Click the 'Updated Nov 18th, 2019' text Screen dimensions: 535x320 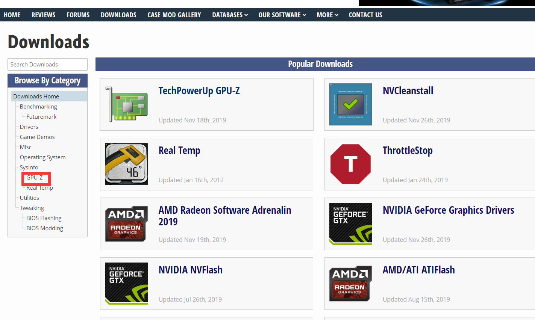(192, 120)
